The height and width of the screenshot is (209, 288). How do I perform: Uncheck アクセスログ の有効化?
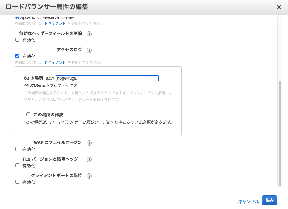(17, 56)
